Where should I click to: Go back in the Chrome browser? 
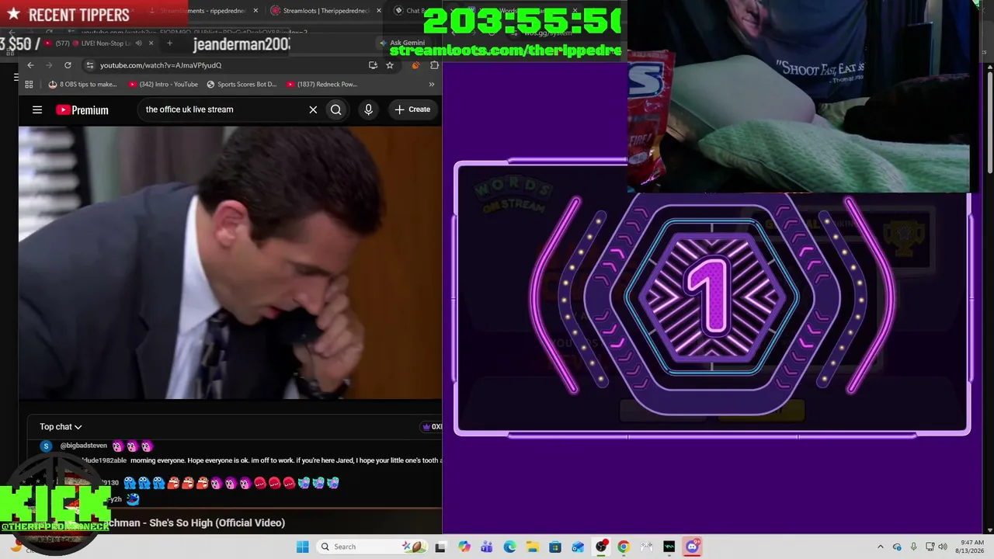30,65
